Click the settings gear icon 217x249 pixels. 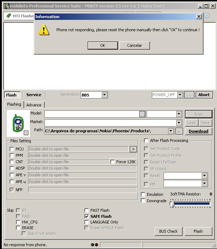[x=207, y=16]
